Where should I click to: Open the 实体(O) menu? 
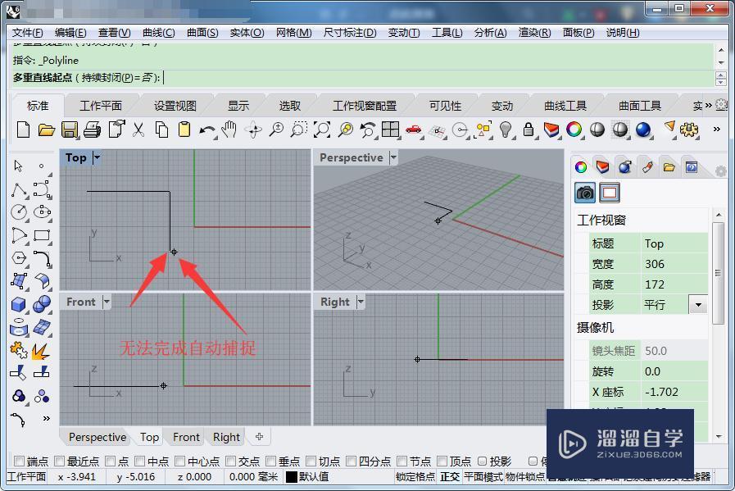tap(247, 32)
